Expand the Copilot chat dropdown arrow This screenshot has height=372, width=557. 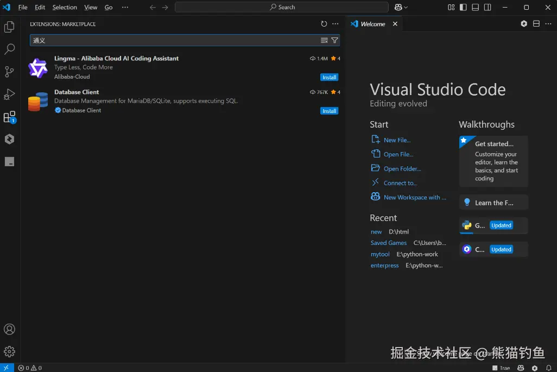pyautogui.click(x=405, y=8)
